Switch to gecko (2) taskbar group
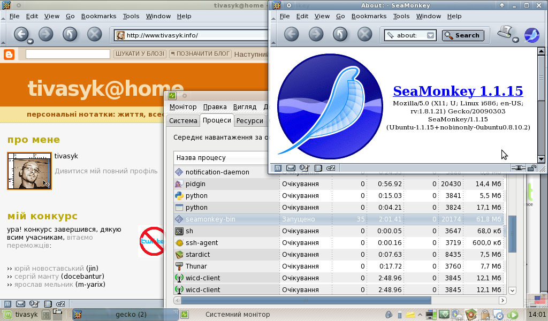548x321 pixels. 125,315
